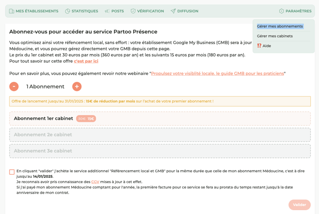Select the Abonnement 2e cabinet row

(159, 135)
